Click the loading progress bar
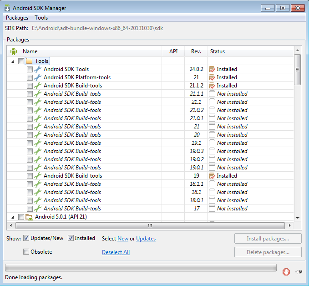This screenshot has height=286, width=309. (x=141, y=267)
